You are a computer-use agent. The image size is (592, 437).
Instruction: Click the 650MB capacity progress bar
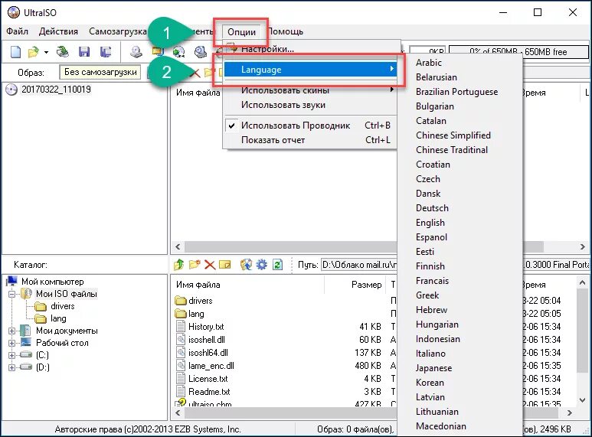pyautogui.click(x=518, y=52)
